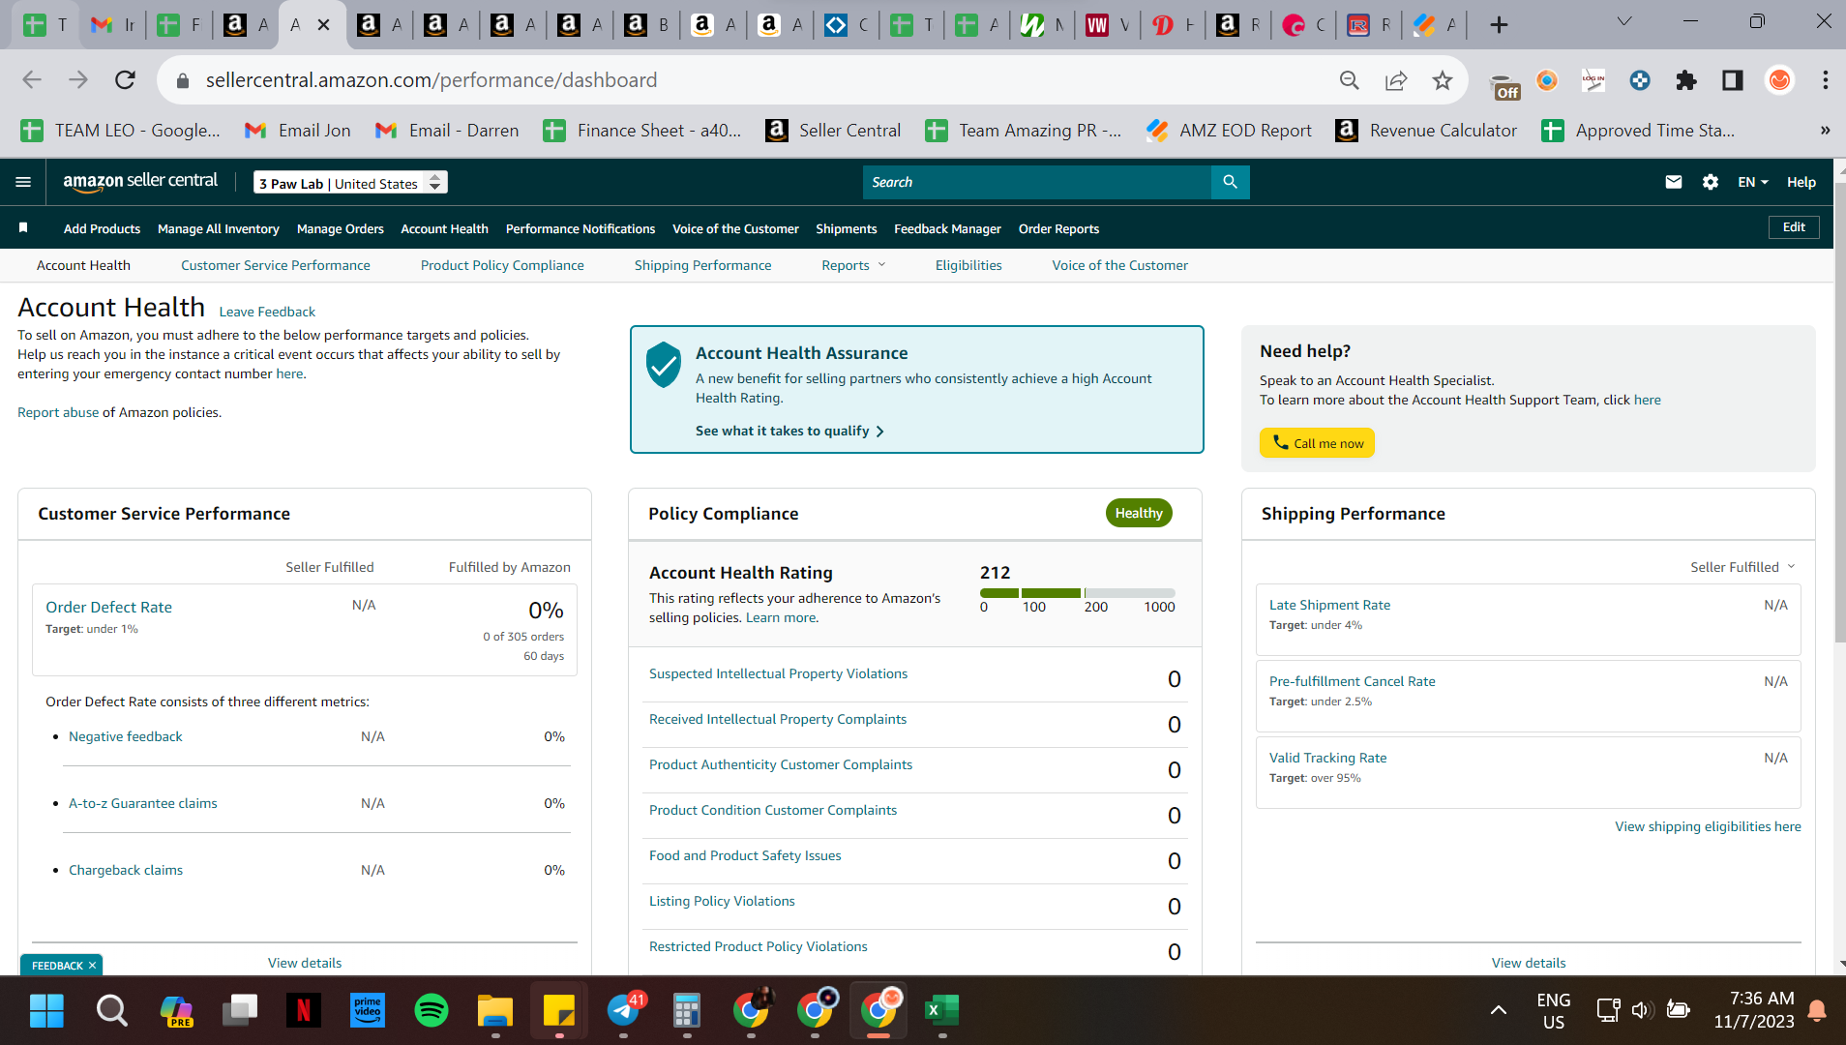This screenshot has height=1045, width=1846.
Task: Open the Shipping Performance tab
Action: coord(702,265)
